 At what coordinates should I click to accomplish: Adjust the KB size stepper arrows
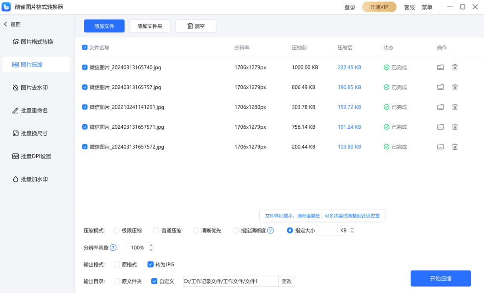coord(352,230)
